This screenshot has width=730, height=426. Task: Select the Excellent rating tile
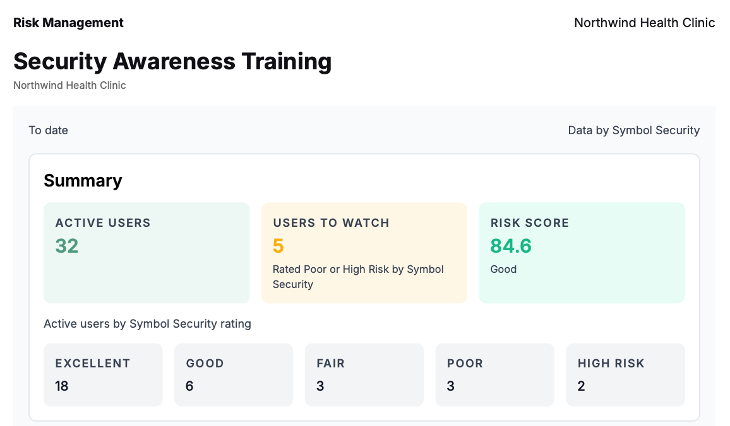[x=104, y=375]
